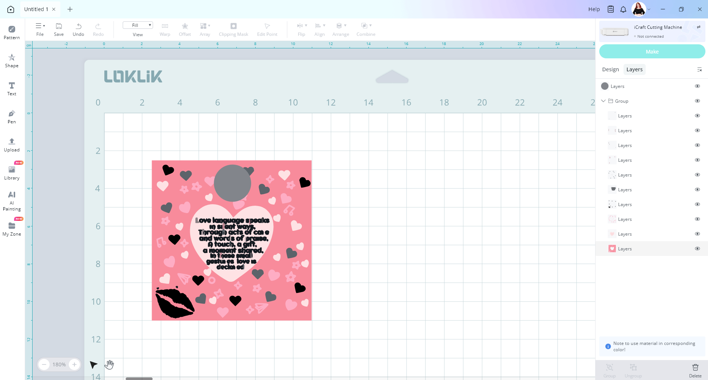
Task: Open the Upload panel
Action: 12,145
